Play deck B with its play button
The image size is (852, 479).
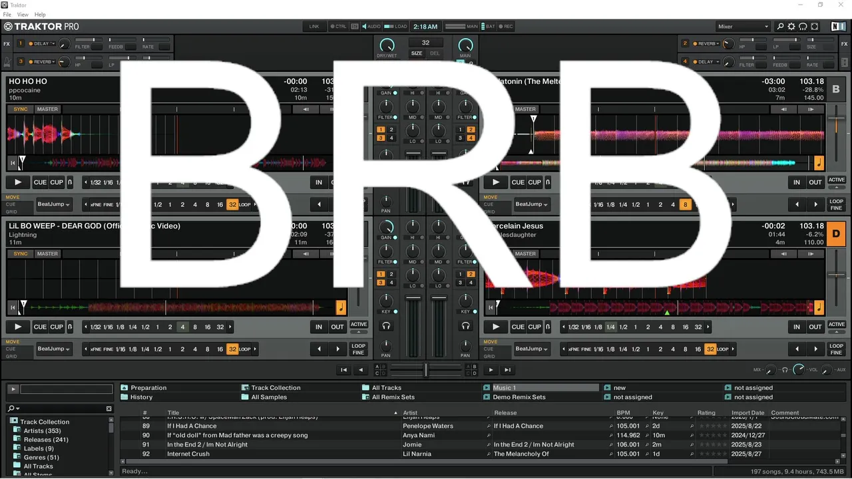tap(495, 182)
